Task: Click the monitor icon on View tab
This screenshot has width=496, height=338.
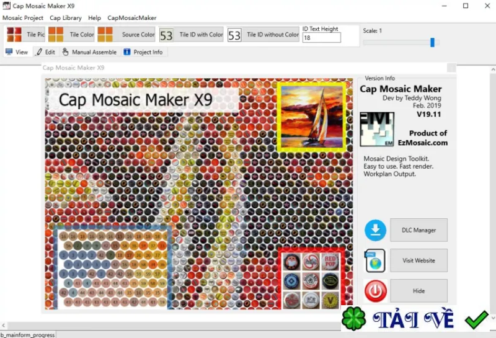Action: [9, 51]
